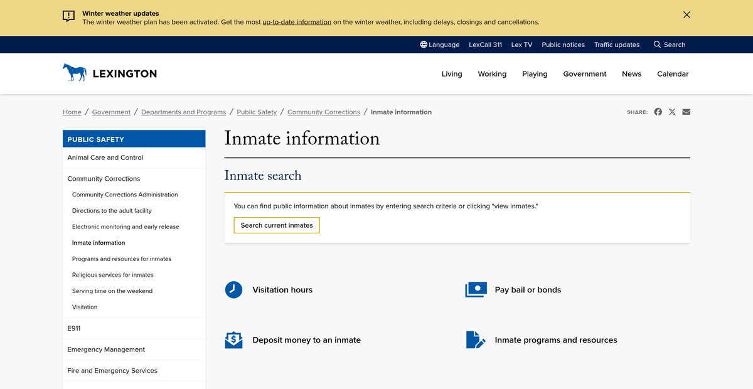This screenshot has width=753, height=389.
Task: Click the Pay bail money icon
Action: point(476,290)
